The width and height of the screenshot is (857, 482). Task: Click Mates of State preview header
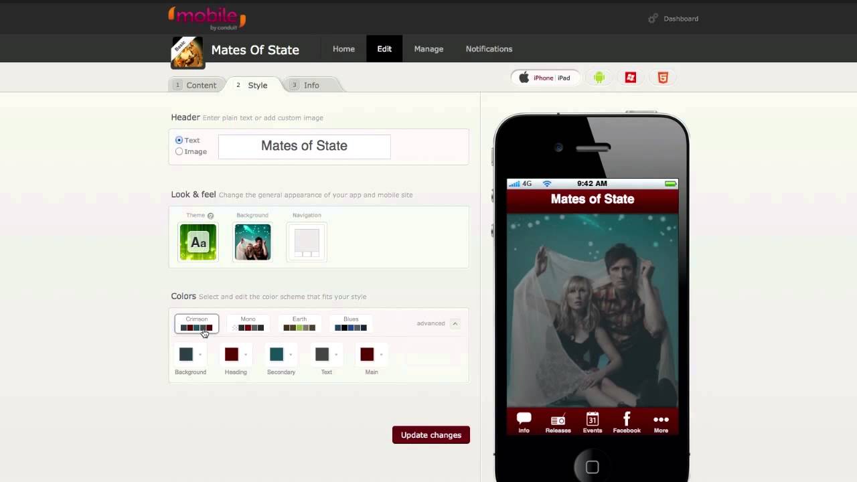tap(593, 199)
